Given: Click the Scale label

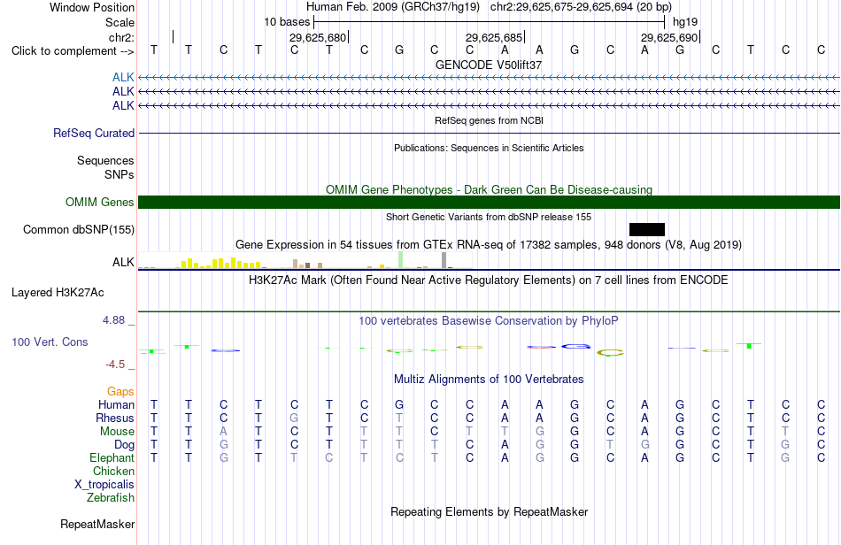Looking at the screenshot, I should pyautogui.click(x=120, y=22).
